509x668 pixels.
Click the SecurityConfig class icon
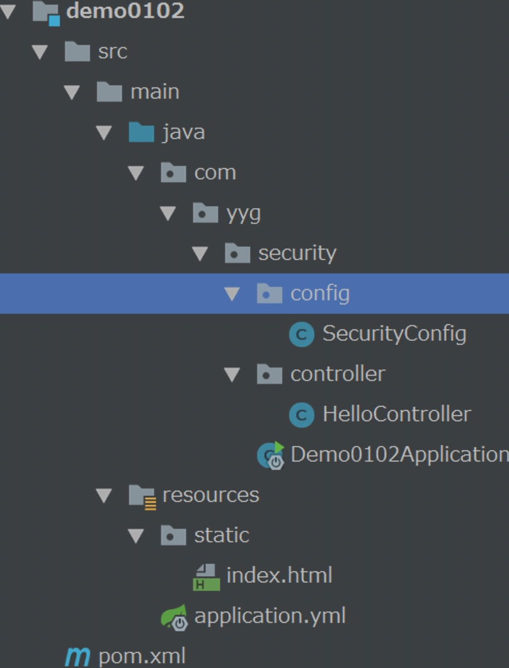301,335
